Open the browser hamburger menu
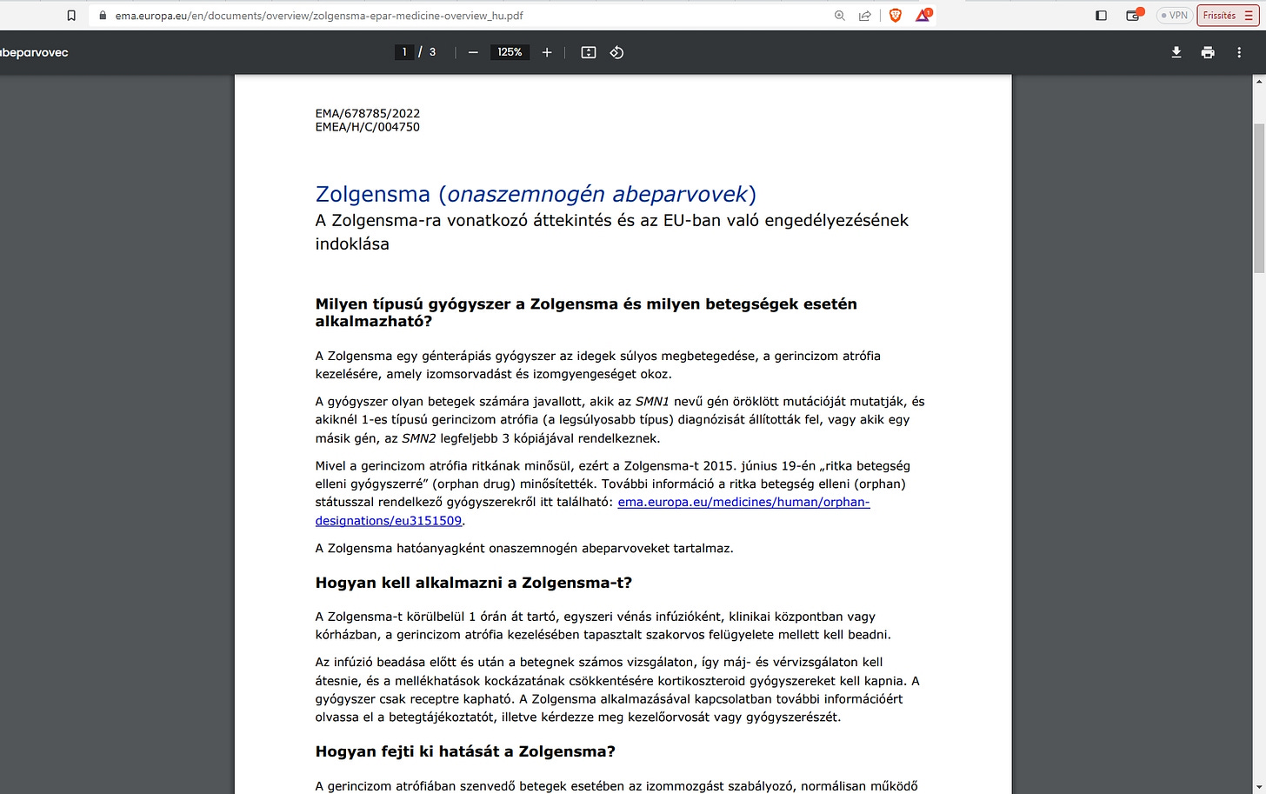The width and height of the screenshot is (1266, 794). (1249, 16)
